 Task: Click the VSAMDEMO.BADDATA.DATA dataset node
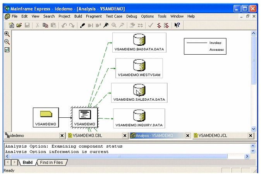point(139,42)
